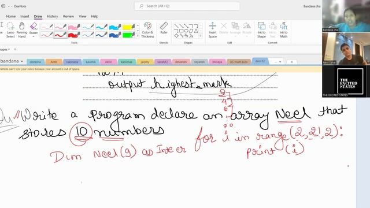Convert with Ink to Shape
Image resolution: width=370 pixels, height=208 pixels.
click(x=261, y=30)
